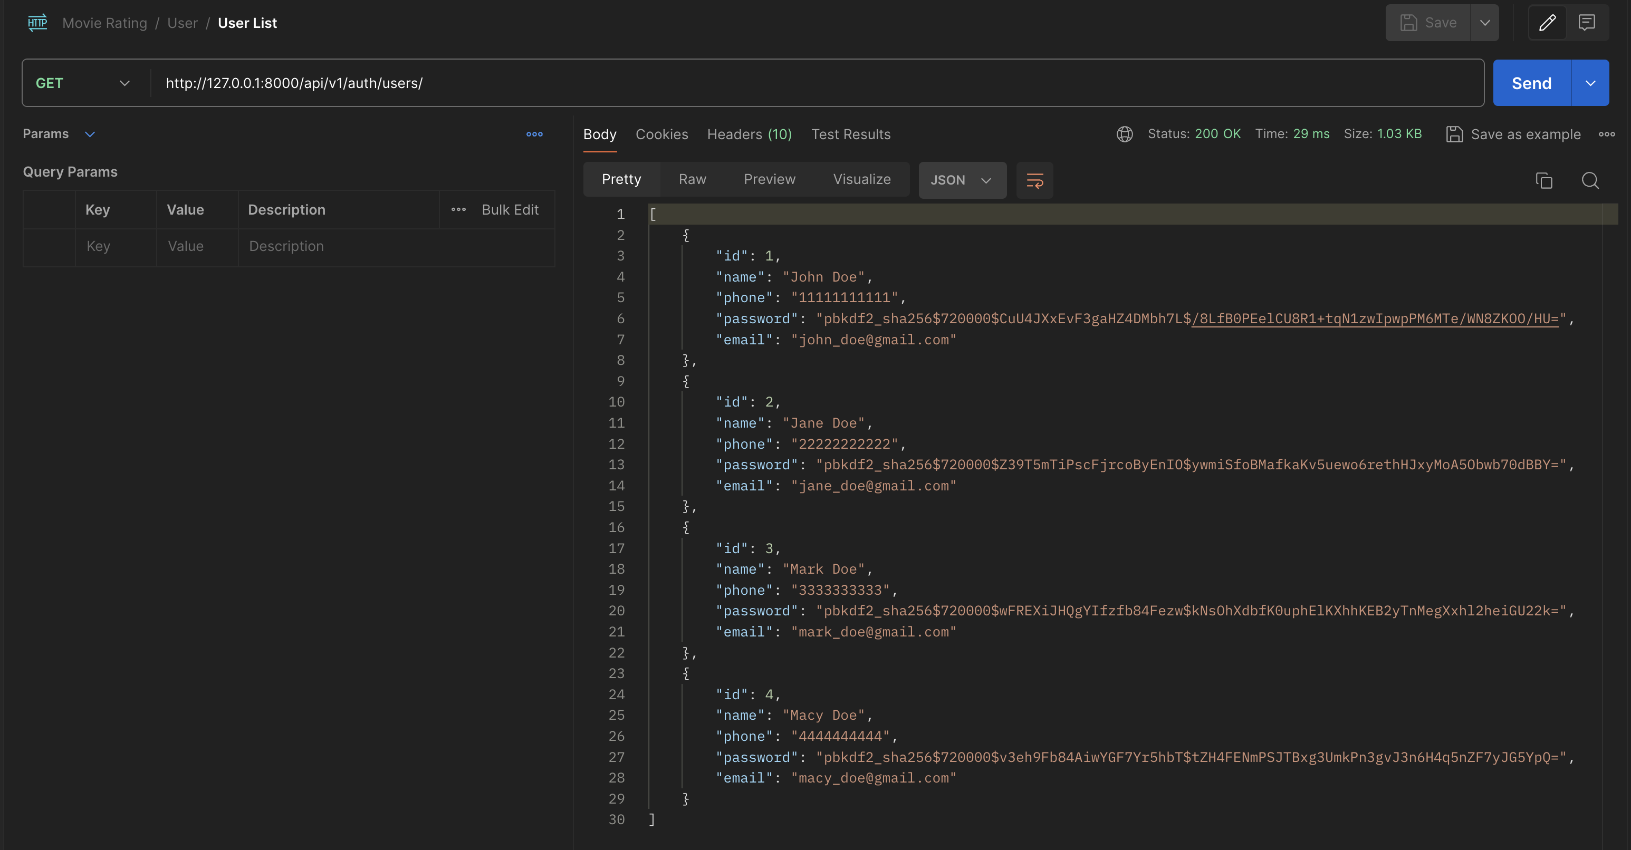Open the GET method dropdown
The width and height of the screenshot is (1631, 850).
83,83
